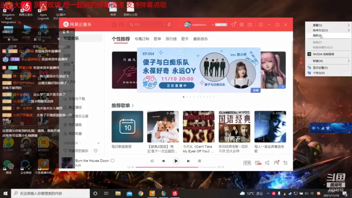
Task: Open NVIDIA 控制面板 from context menu
Action: [328, 54]
